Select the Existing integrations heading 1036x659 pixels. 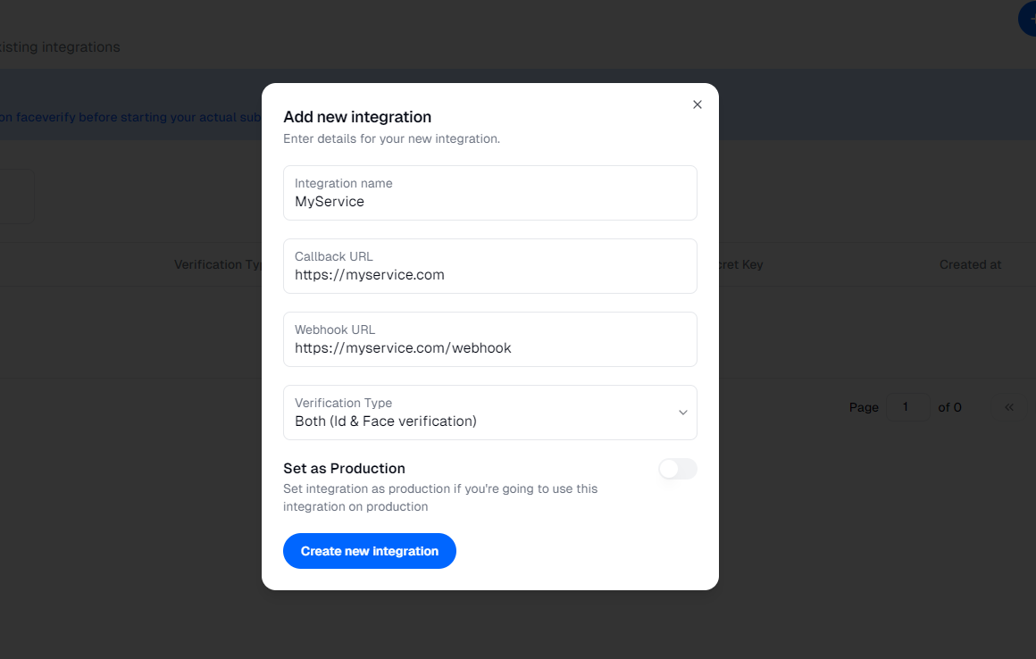(61, 46)
